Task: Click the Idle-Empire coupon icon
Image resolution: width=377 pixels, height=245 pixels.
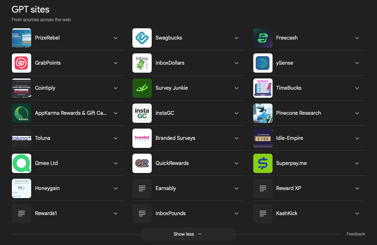Action: [263, 138]
